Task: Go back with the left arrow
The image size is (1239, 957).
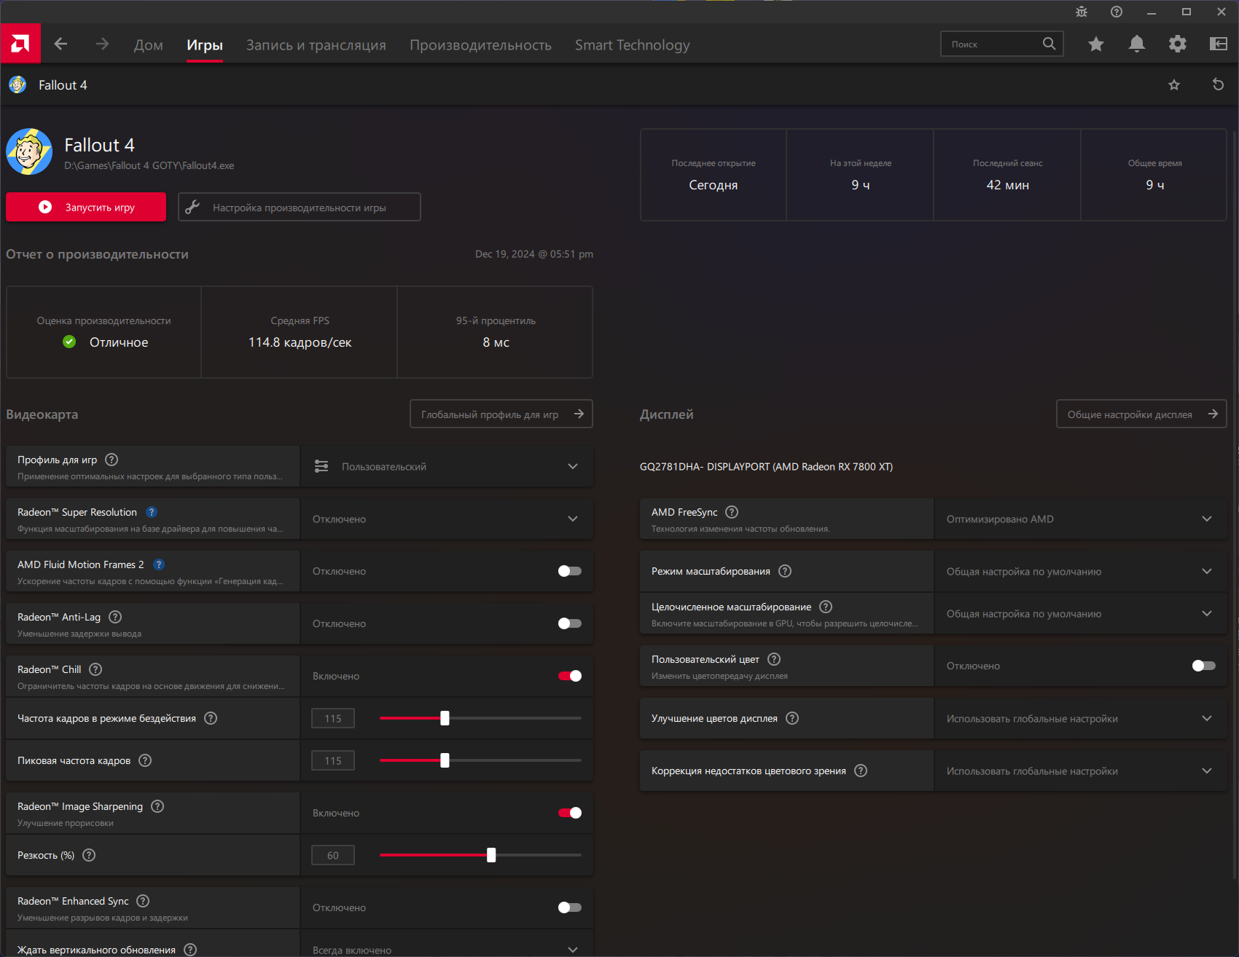Action: tap(60, 44)
